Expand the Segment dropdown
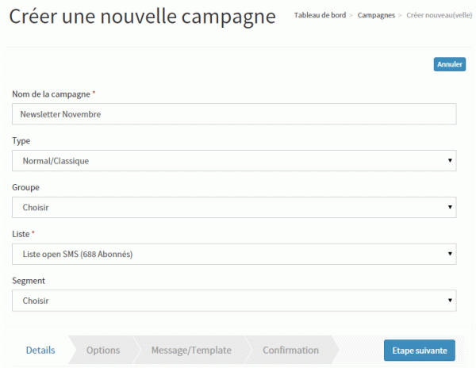Viewport: 476px width, 368px height. (234, 301)
